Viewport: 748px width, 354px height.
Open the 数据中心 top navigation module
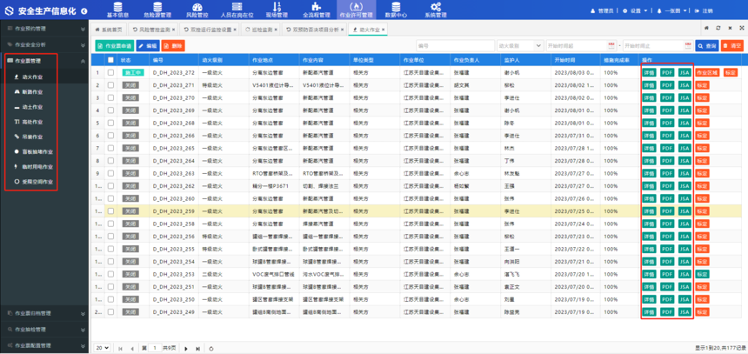[396, 10]
